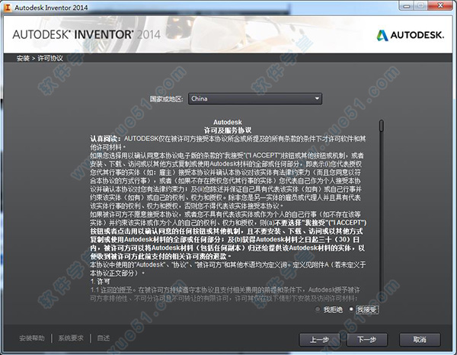Open the 安装帮助 link
The height and width of the screenshot is (355, 457).
(32, 338)
